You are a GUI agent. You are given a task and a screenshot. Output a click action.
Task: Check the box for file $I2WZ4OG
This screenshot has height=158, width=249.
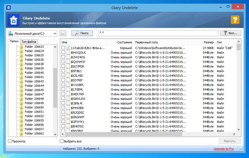click(63, 57)
